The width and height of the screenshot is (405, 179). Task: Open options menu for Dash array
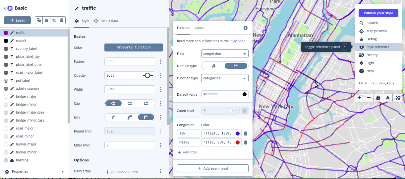(x=160, y=171)
